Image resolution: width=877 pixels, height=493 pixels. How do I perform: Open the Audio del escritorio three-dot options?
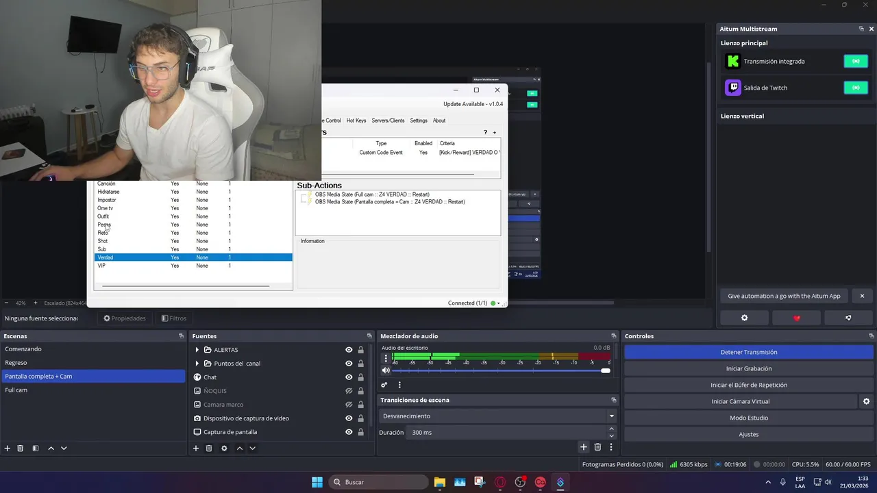click(386, 357)
